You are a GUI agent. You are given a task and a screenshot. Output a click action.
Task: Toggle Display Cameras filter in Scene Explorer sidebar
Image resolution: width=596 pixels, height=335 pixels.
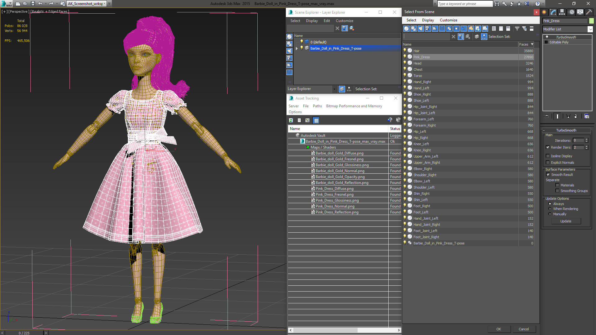point(289,58)
